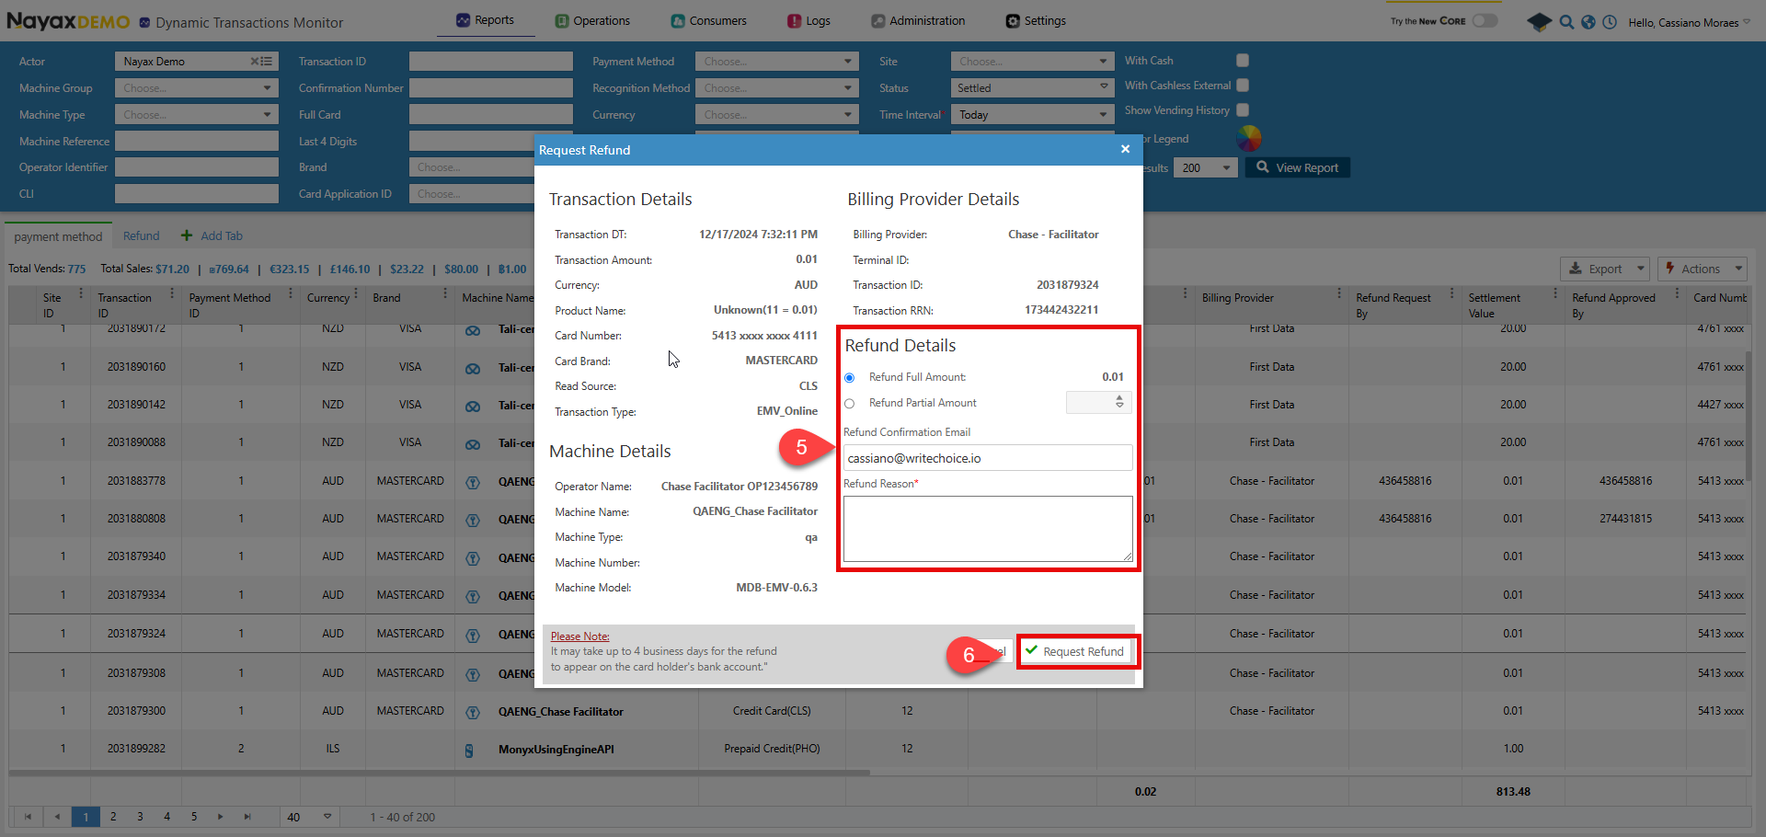Image resolution: width=1766 pixels, height=837 pixels.
Task: Click the graduation cap academy icon
Action: coord(1539,22)
